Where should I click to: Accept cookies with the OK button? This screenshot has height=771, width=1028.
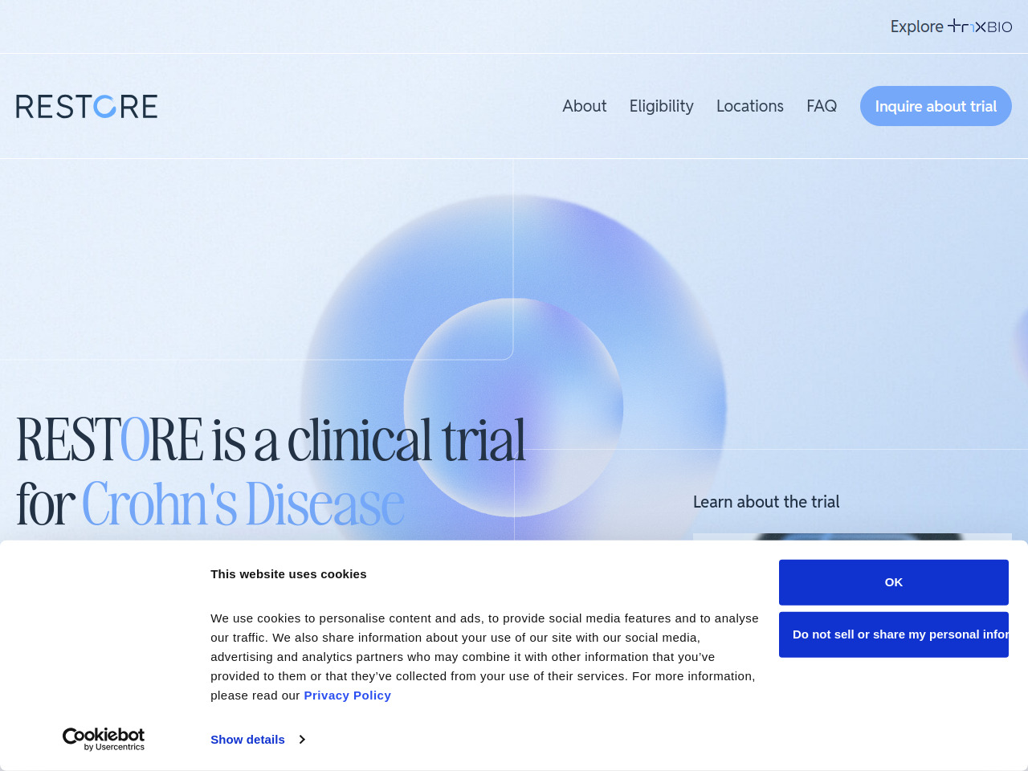pos(894,582)
